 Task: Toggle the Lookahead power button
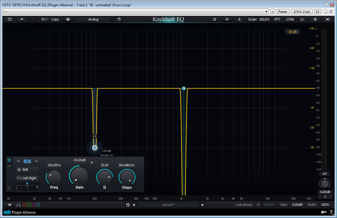[x=258, y=205]
